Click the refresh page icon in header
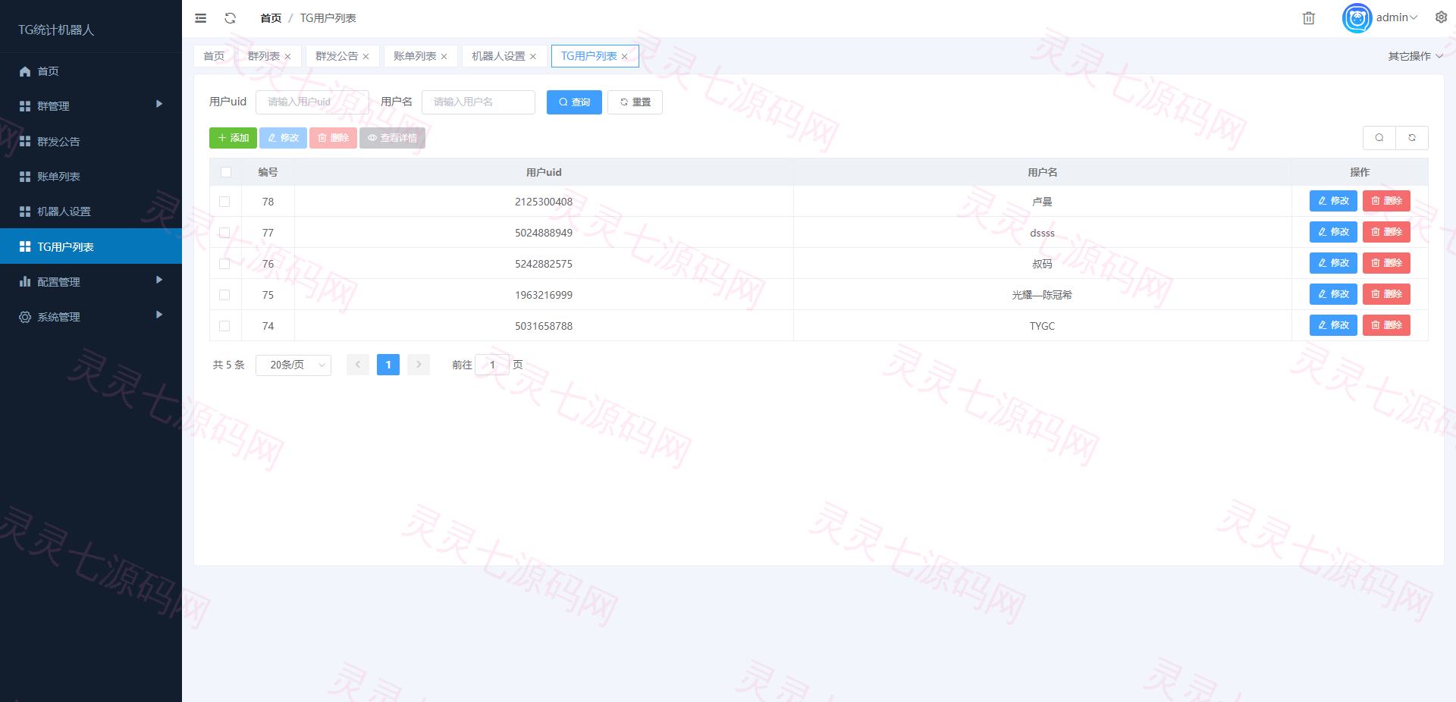1456x702 pixels. tap(231, 18)
